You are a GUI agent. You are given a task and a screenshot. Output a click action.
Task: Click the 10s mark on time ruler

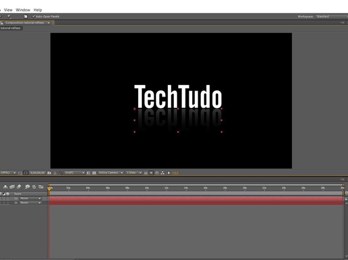click(x=147, y=188)
